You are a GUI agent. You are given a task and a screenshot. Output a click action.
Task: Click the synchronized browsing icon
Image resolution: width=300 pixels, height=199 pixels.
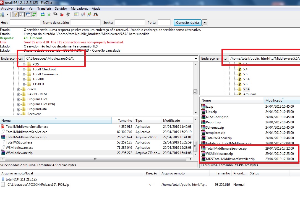tap(89, 14)
